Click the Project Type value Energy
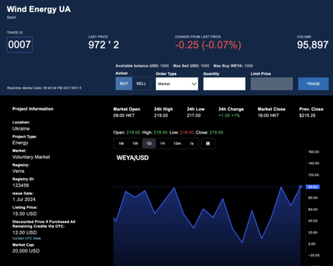 point(20,143)
